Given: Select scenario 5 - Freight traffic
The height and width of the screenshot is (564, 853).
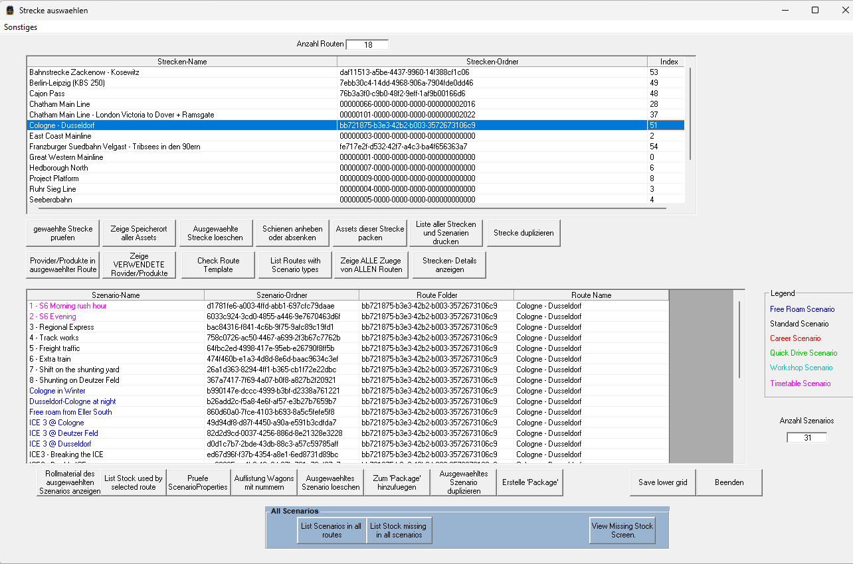Looking at the screenshot, I should click(348, 348).
